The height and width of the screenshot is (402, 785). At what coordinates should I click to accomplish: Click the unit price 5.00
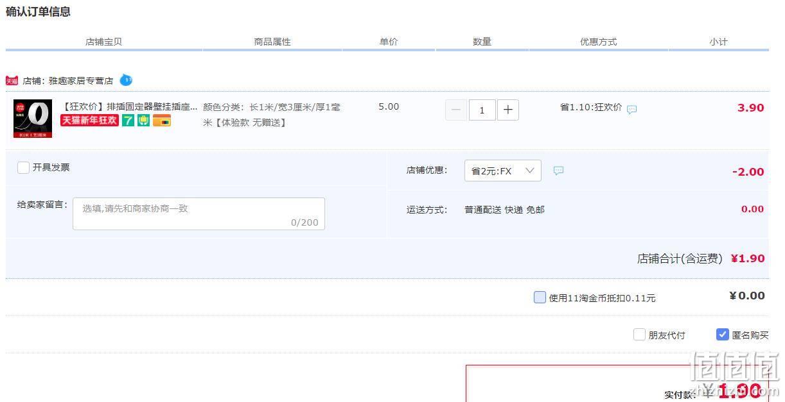[x=389, y=106]
